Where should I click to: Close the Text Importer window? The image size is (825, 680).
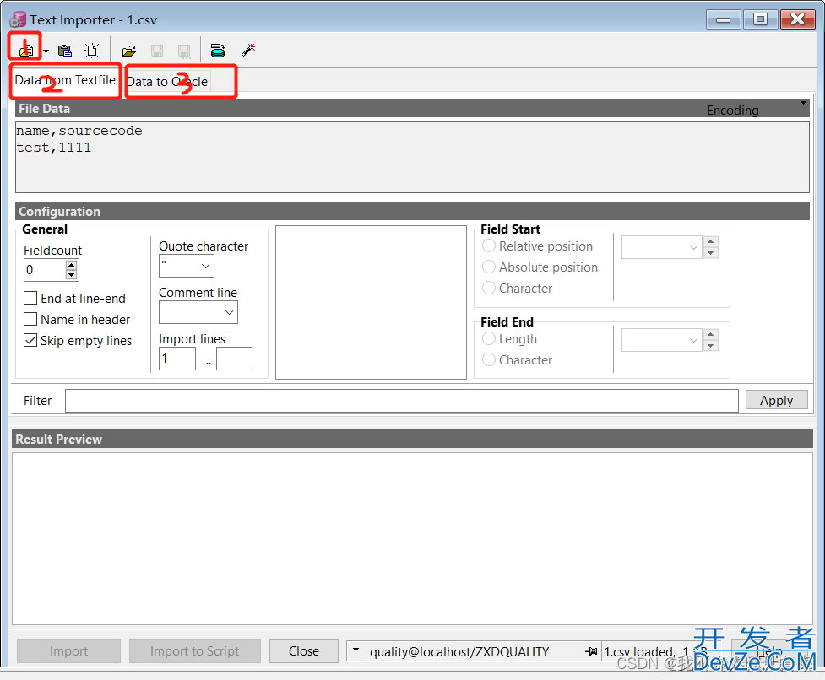click(x=798, y=19)
